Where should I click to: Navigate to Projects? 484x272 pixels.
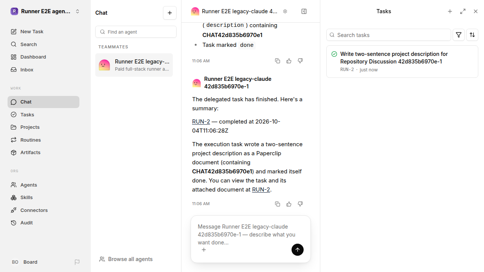43,127
